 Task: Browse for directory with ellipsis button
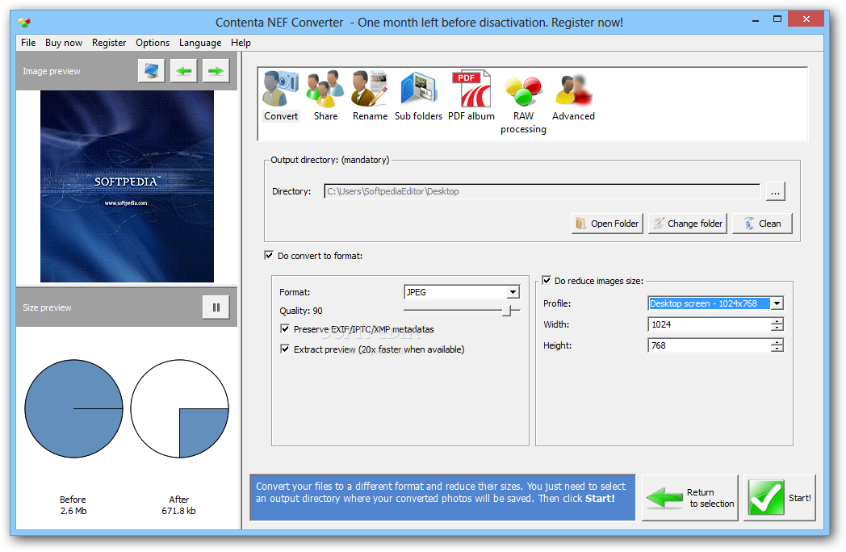coord(775,191)
